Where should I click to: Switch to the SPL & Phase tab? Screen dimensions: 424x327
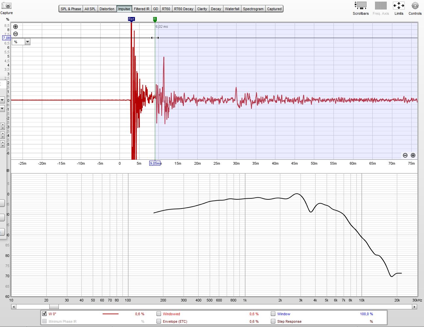(71, 9)
